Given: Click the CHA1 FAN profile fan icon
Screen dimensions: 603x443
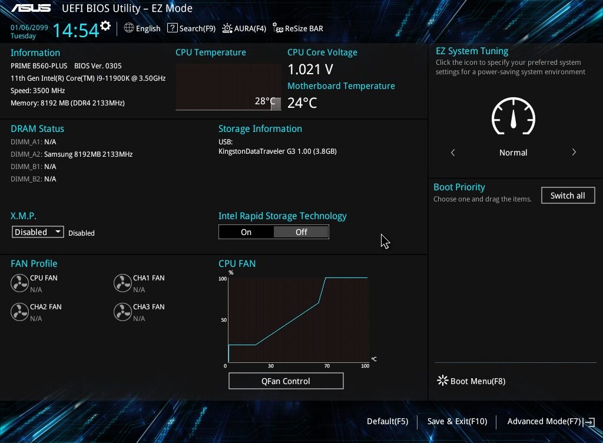Looking at the screenshot, I should click(122, 283).
